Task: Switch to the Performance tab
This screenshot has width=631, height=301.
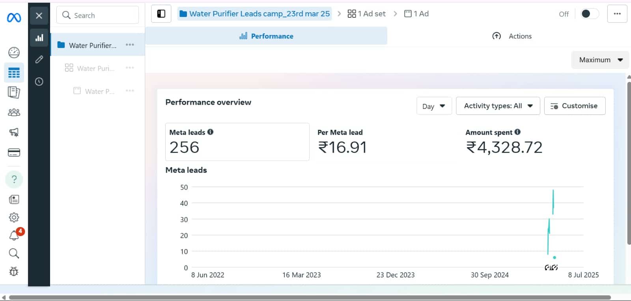Action: coord(266,36)
